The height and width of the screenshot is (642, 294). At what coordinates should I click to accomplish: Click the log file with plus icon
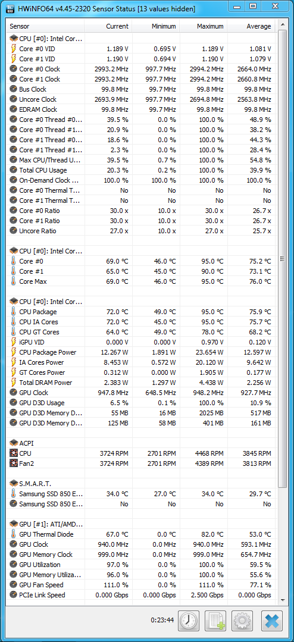(x=215, y=621)
